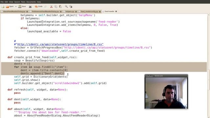Image resolution: width=210 pixels, height=118 pixels.
Task: Click the webcam video preview
Action: tap(166, 93)
